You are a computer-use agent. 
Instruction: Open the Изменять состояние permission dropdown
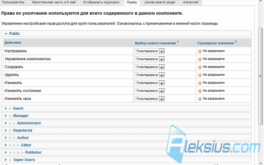[x=149, y=91]
